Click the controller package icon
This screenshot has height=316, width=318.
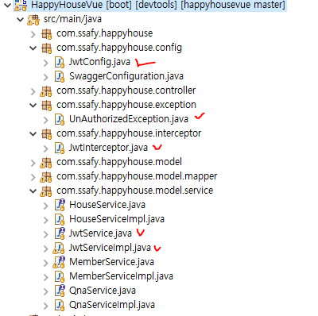point(46,91)
